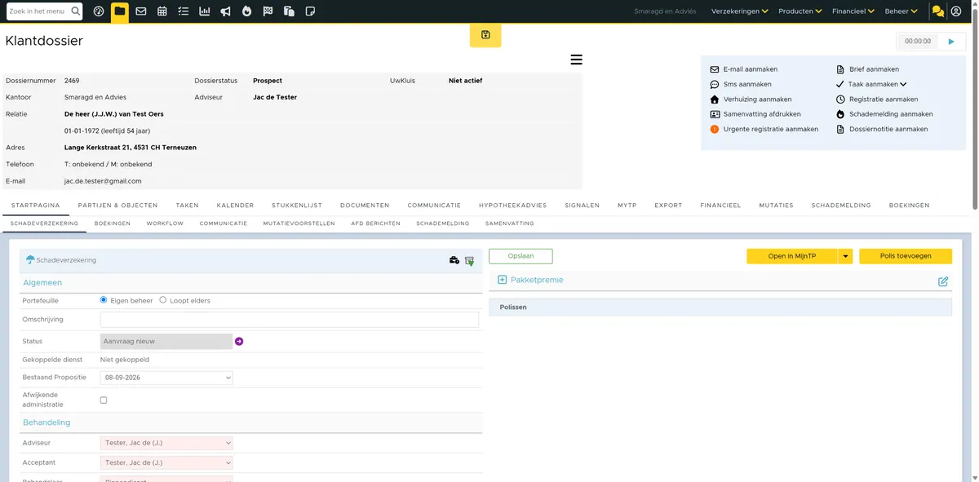Start the timer play button
The width and height of the screenshot is (979, 482).
coord(951,41)
